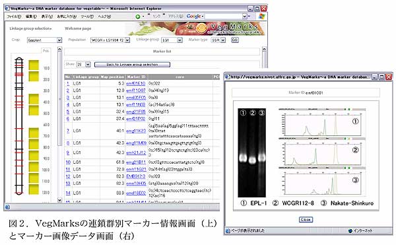Screen dimensions: 396x245
Task: Click the IE icon in the main window status bar
Action: pos(7,207)
